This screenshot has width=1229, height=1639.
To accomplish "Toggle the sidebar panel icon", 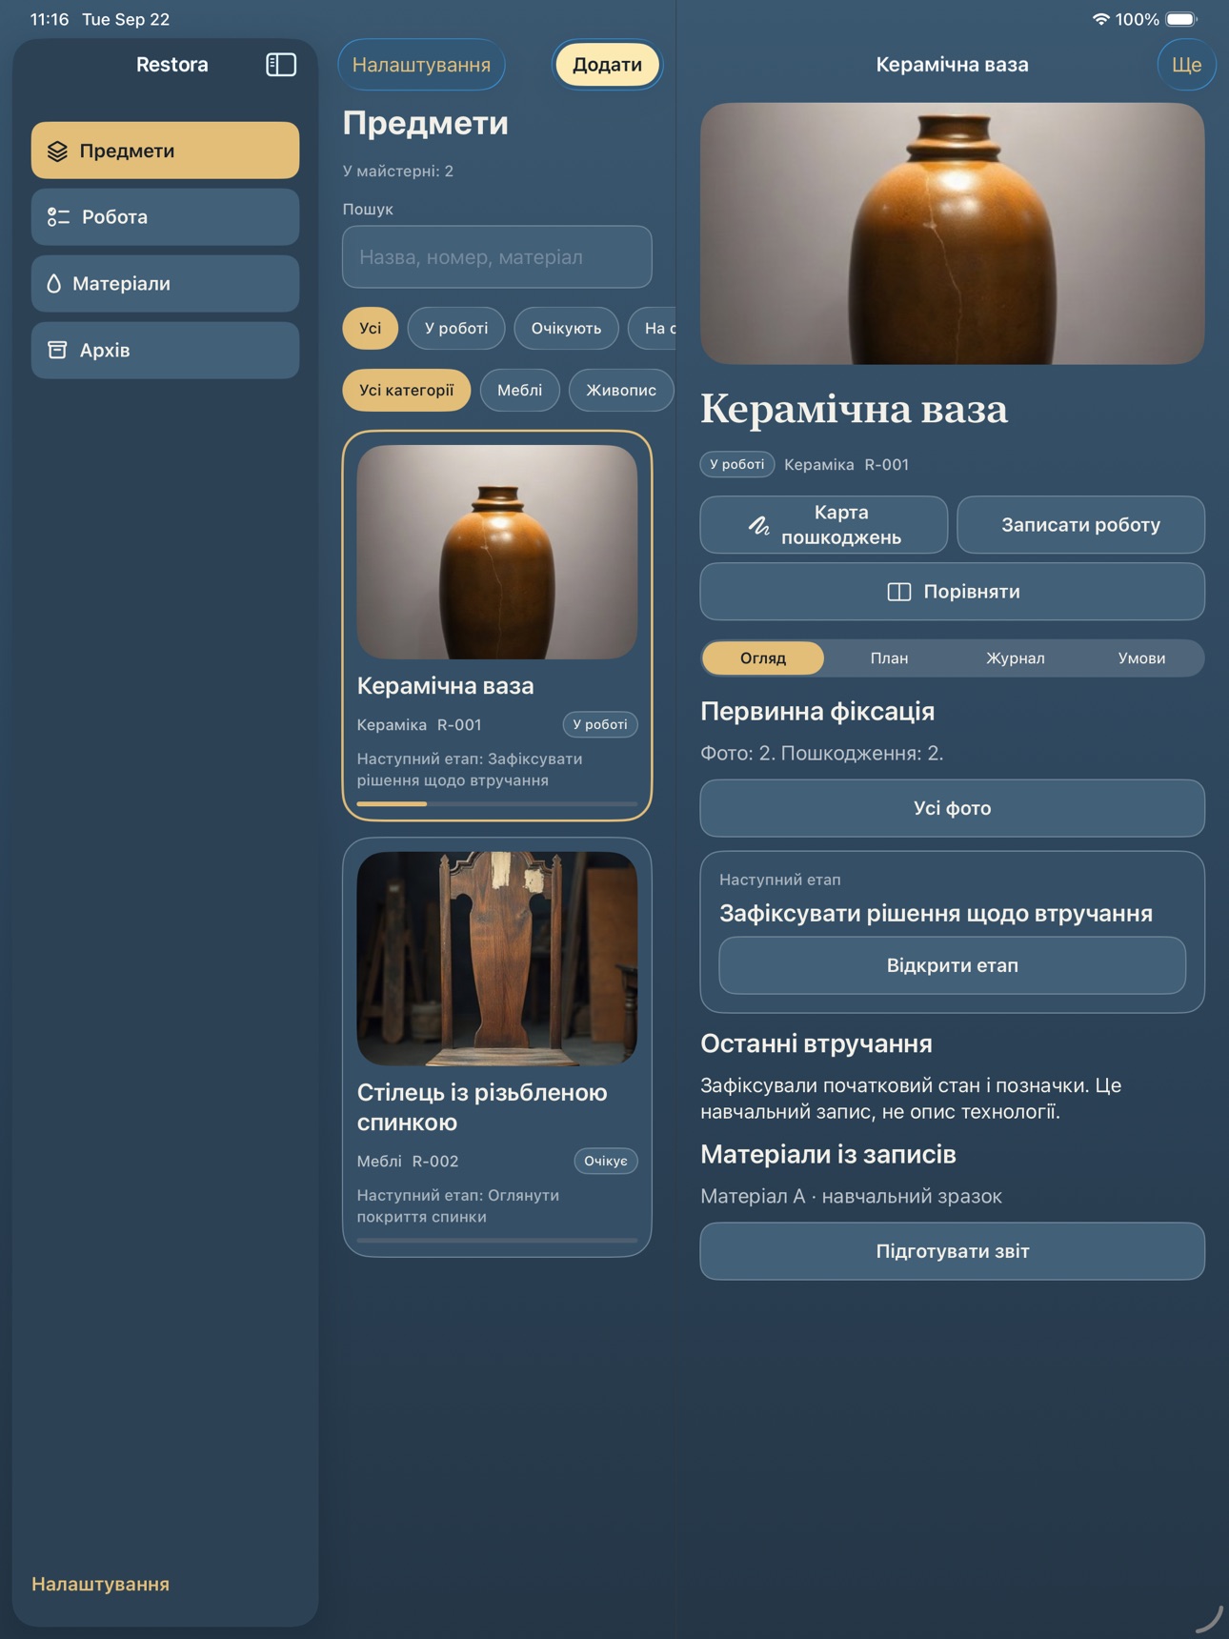I will [x=280, y=65].
